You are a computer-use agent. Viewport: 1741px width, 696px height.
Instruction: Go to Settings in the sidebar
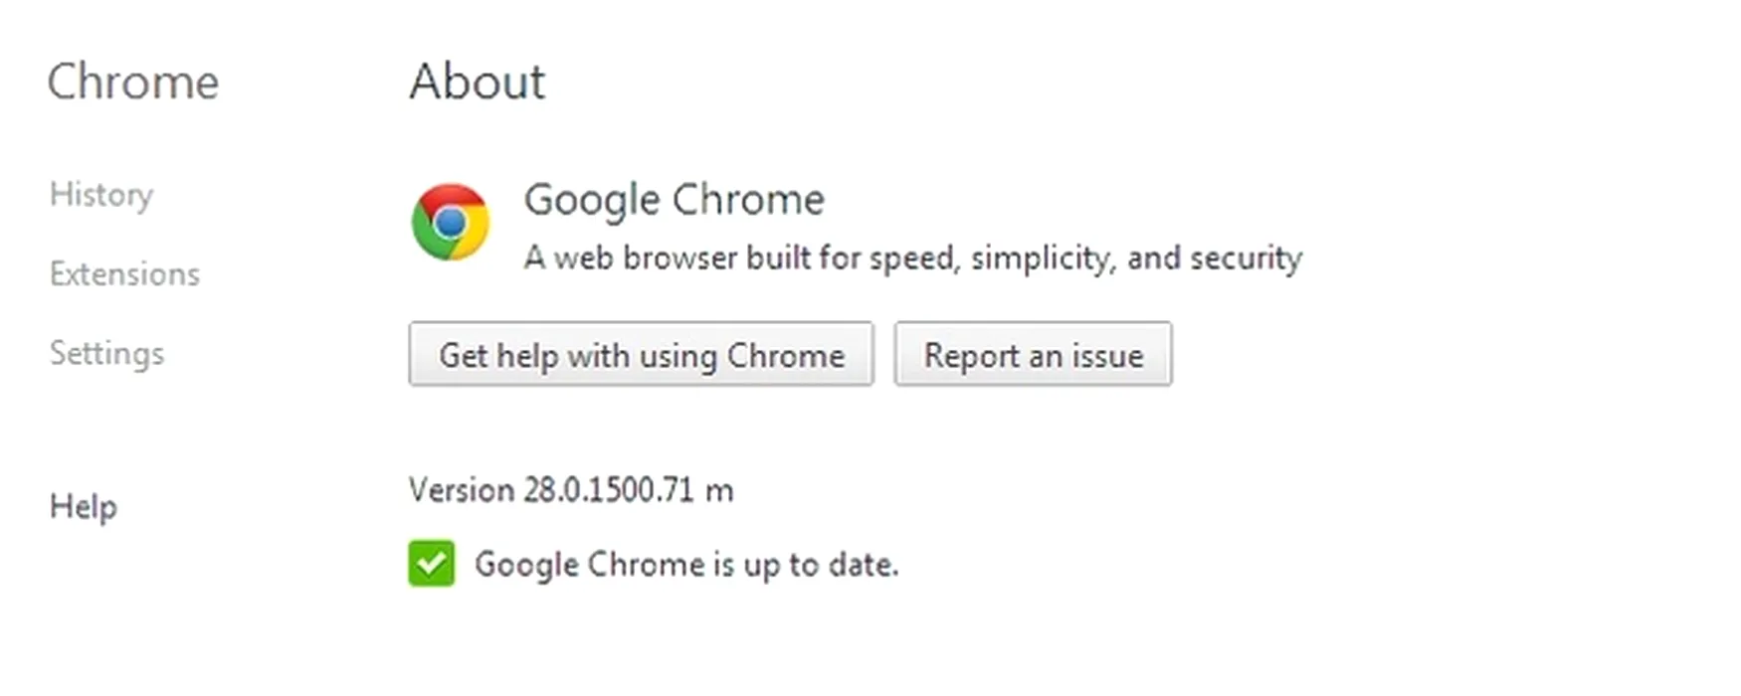(x=106, y=354)
